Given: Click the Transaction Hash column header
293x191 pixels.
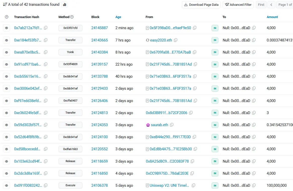Looking at the screenshot, I should click(x=27, y=17).
